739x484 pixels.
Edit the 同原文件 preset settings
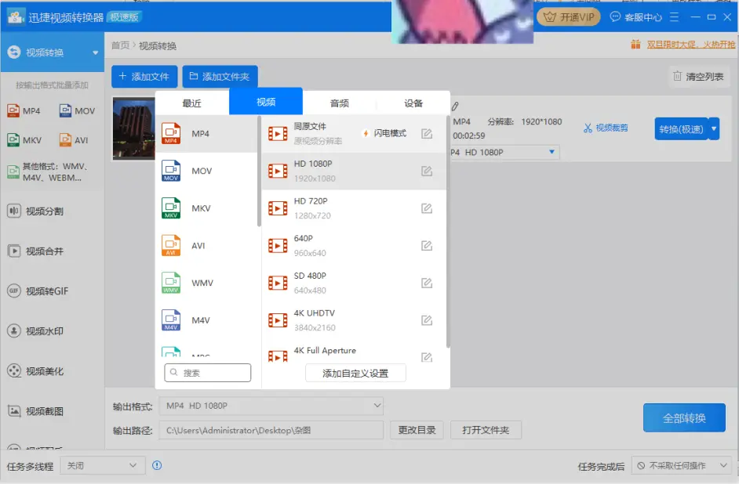pyautogui.click(x=427, y=134)
